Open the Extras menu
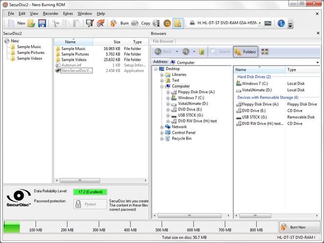 tap(68, 13)
